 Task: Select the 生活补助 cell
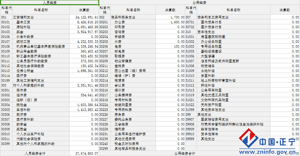[x=41, y=110]
